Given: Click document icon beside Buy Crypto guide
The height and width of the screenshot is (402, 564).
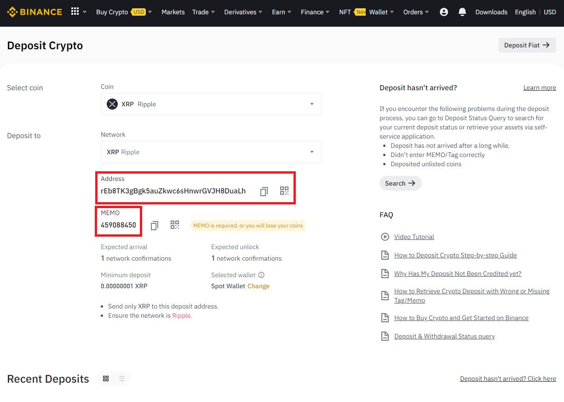Looking at the screenshot, I should click(x=385, y=318).
